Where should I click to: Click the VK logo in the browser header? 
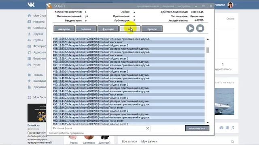point(31,4)
